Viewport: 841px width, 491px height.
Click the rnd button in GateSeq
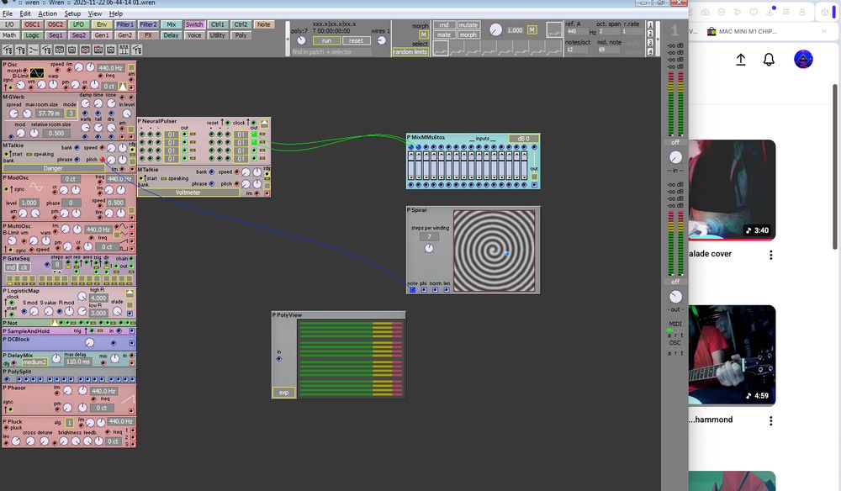tap(11, 267)
